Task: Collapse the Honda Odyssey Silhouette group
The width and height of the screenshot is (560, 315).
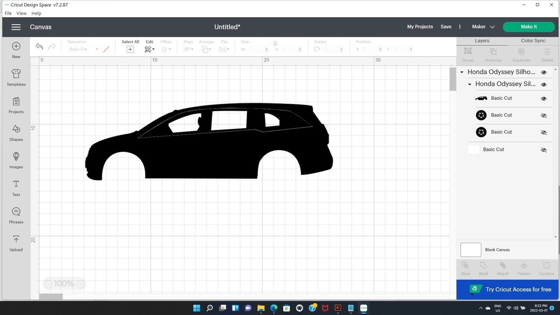Action: tap(461, 72)
